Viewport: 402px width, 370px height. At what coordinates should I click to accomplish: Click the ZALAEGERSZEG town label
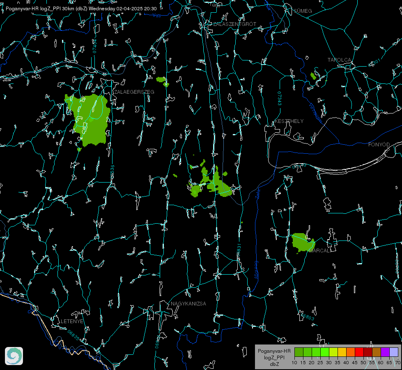pyautogui.click(x=134, y=92)
